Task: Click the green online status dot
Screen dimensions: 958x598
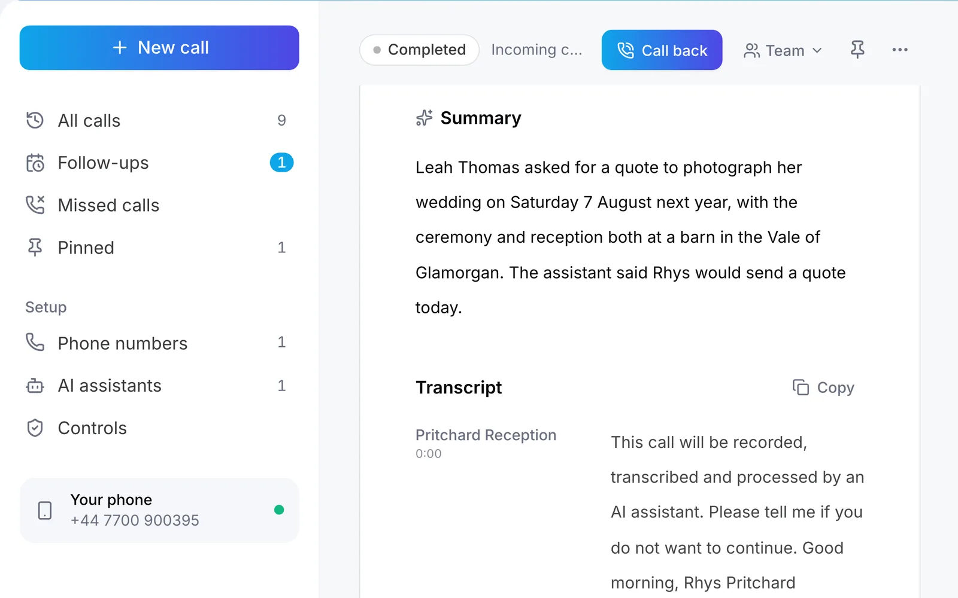Action: point(279,509)
